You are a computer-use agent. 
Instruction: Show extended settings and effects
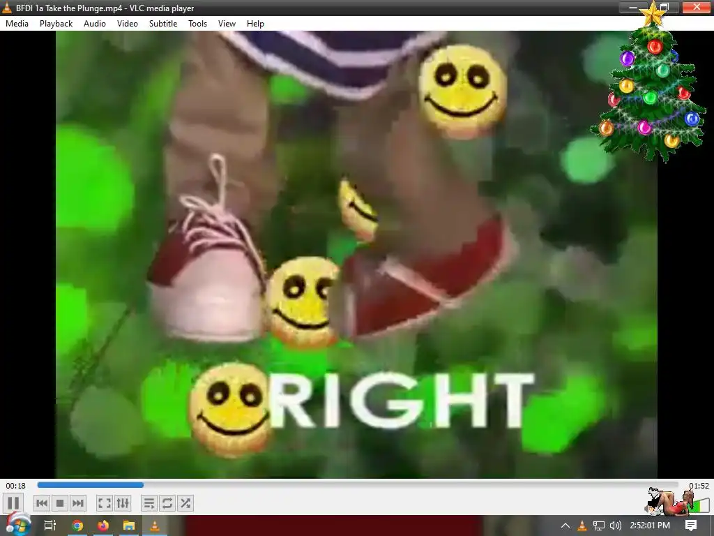click(123, 503)
